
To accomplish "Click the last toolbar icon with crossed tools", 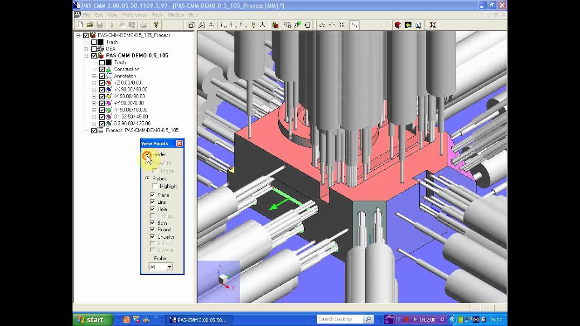I will coord(433,25).
